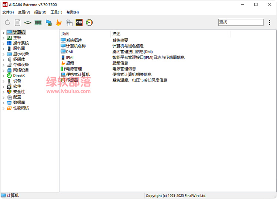Open the CPU chip toolbar icon
This screenshot has height=199, width=277.
pyautogui.click(x=28, y=22)
